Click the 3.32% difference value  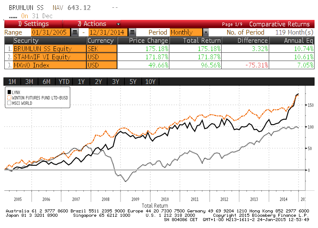[260, 49]
